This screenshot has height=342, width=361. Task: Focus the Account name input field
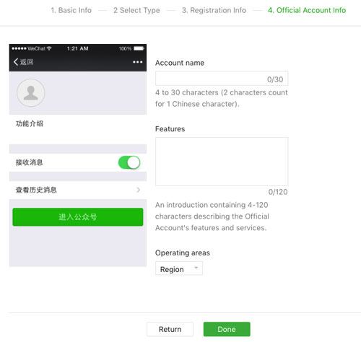click(222, 79)
